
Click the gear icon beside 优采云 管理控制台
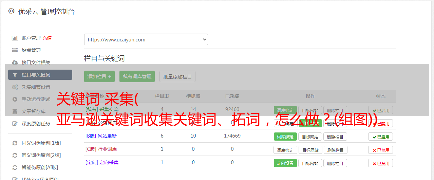click(11, 11)
